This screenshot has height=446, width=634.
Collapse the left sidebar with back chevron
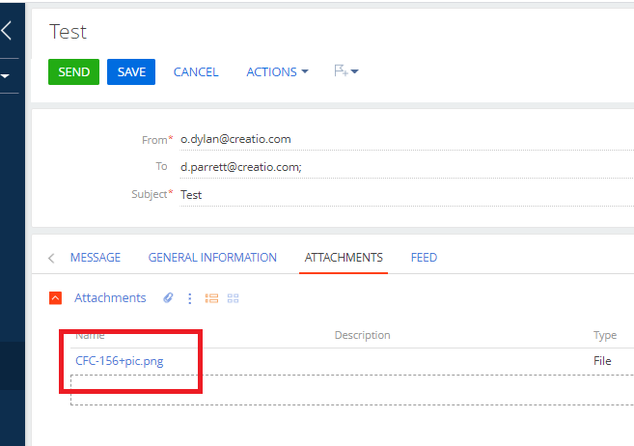pos(8,31)
